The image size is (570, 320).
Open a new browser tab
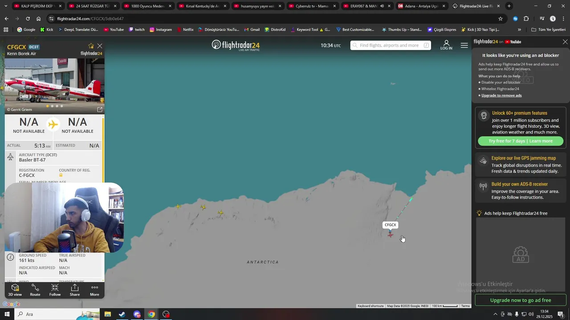tap(509, 6)
